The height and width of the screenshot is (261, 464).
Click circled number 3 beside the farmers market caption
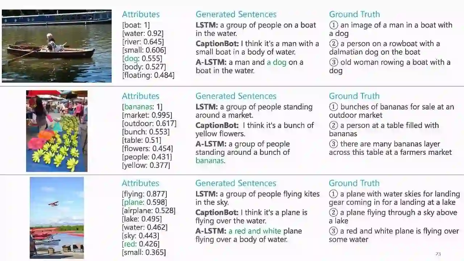[x=333, y=144]
